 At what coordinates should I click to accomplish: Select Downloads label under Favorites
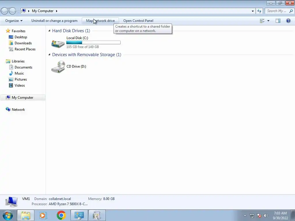[x=23, y=43]
